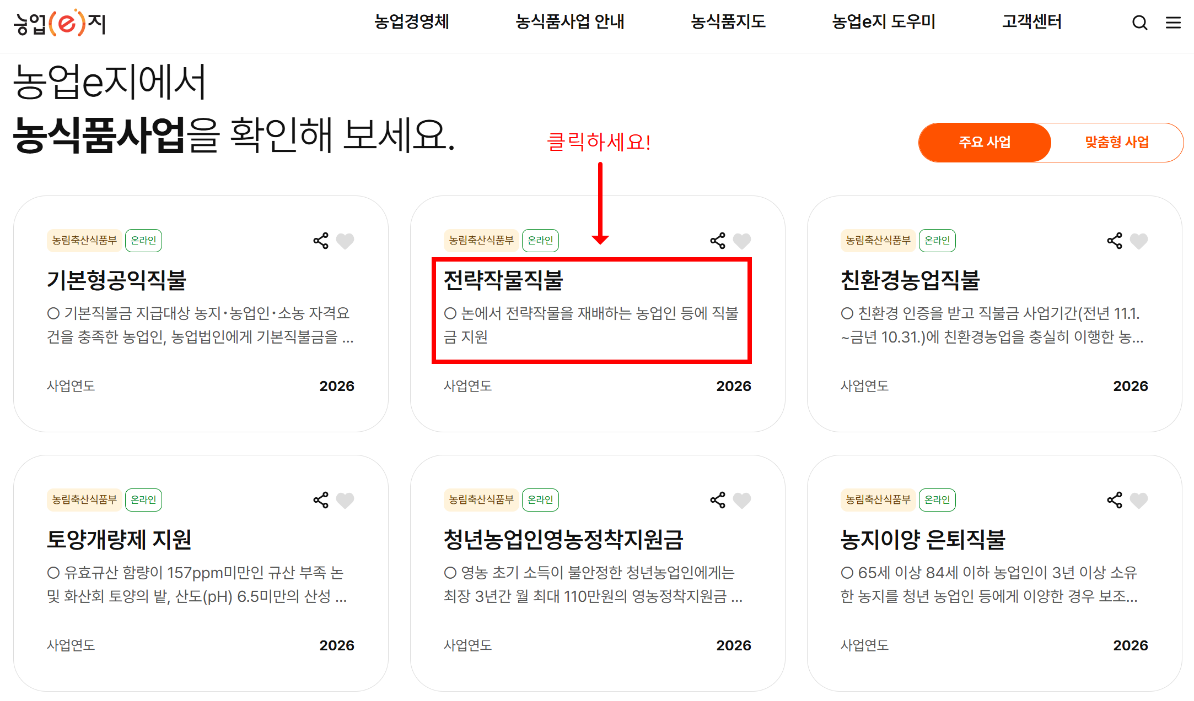
Task: Share the 전략작물직불 card
Action: (x=718, y=241)
